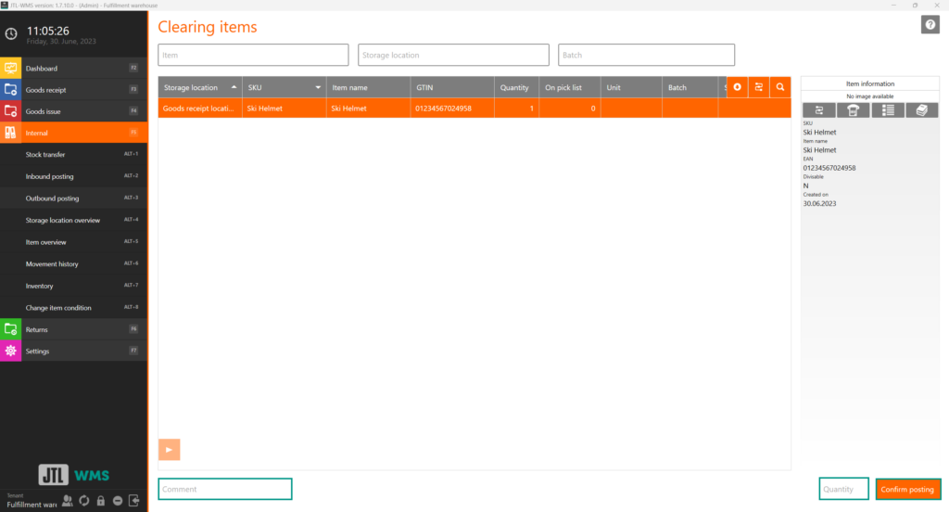
Task: Click the users icon next to Tenant
Action: pos(68,501)
